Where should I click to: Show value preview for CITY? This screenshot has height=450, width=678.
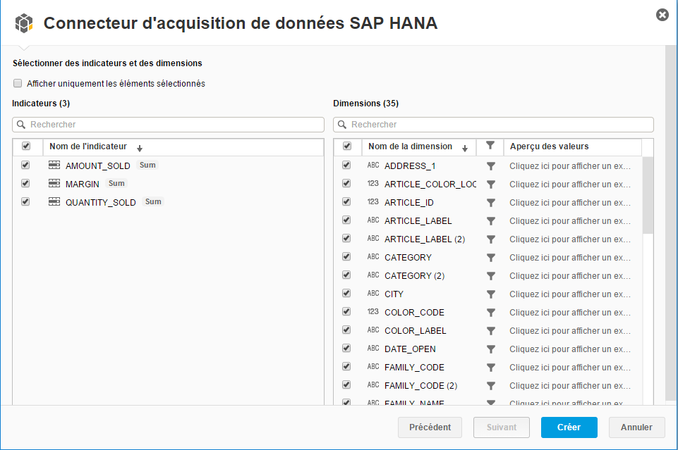570,294
